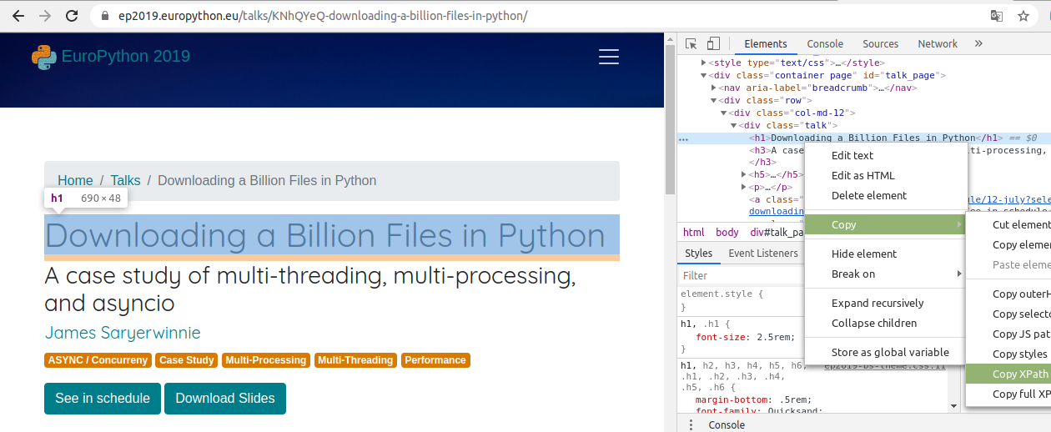This screenshot has height=432, width=1051.
Task: Activate the inspect element picker icon
Action: pos(691,44)
